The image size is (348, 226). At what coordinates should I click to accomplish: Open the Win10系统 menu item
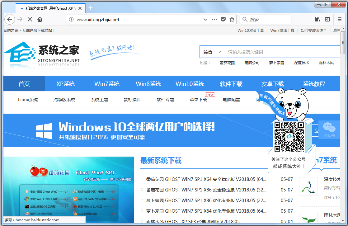click(190, 84)
